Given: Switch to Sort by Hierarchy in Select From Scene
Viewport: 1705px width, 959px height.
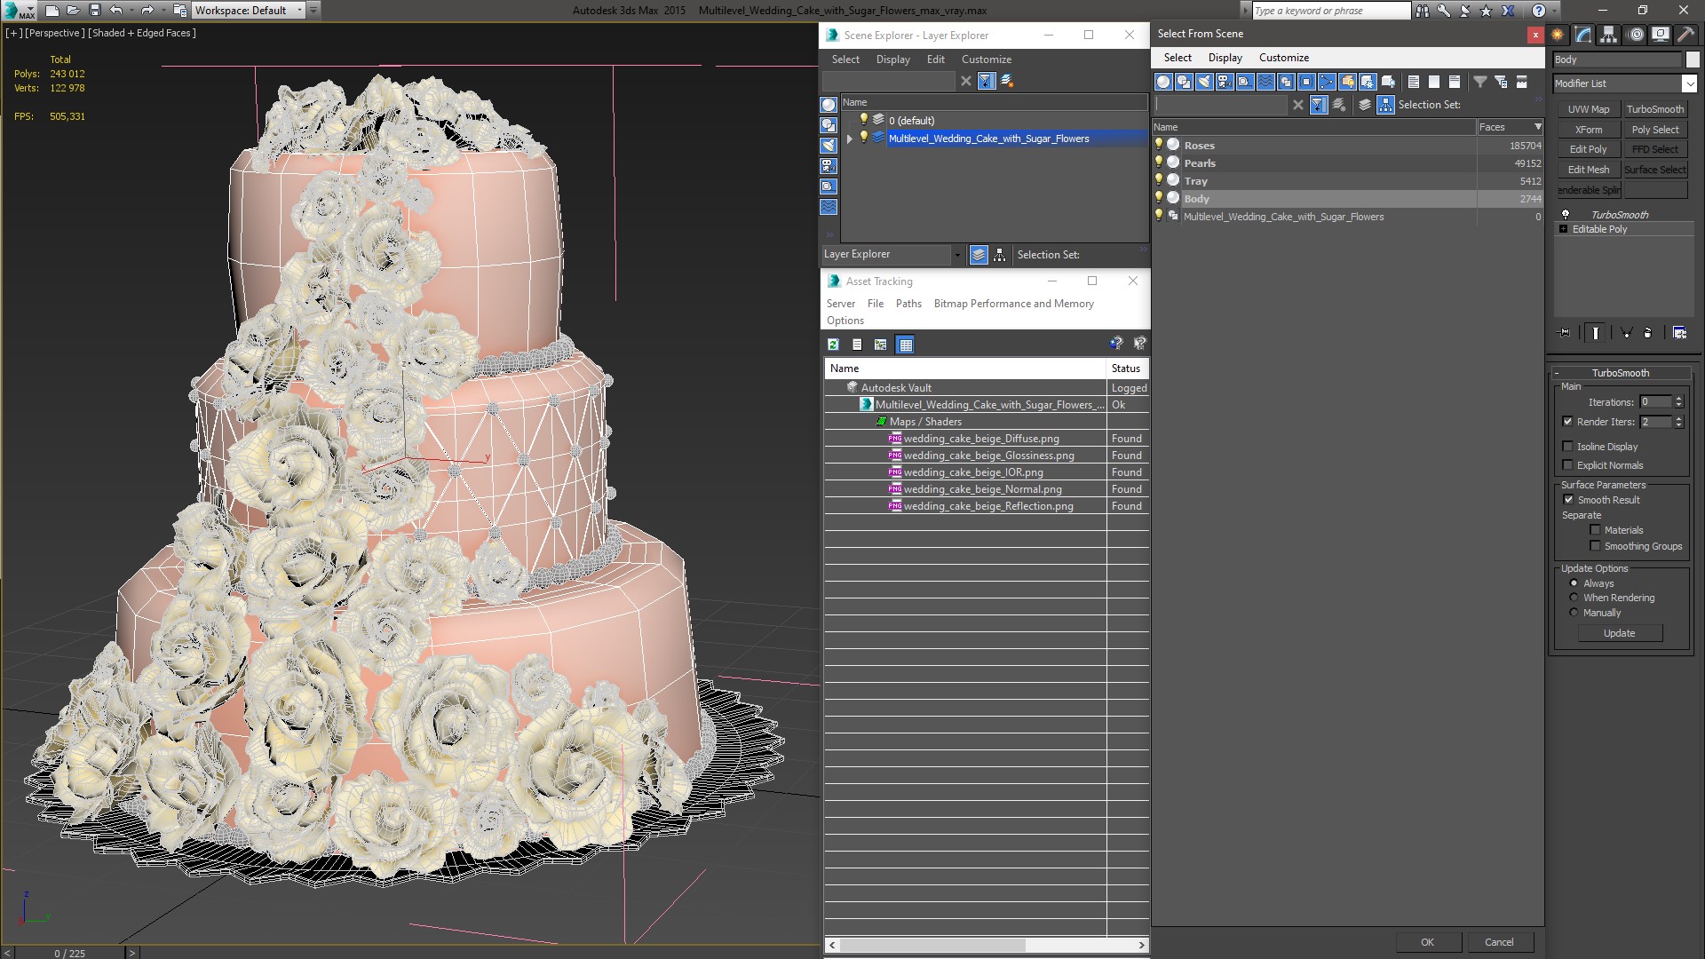Looking at the screenshot, I should coord(1385,105).
